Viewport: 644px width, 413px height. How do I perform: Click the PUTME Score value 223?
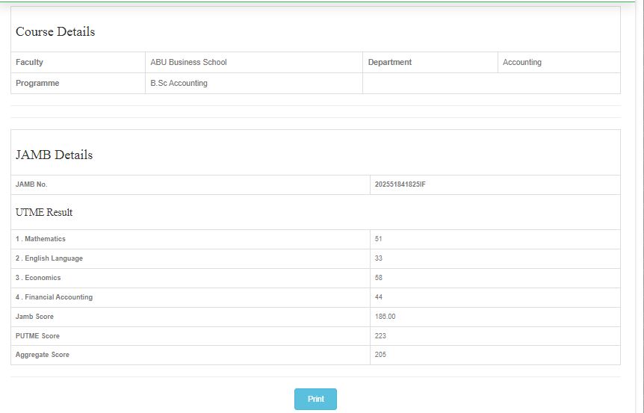point(380,336)
